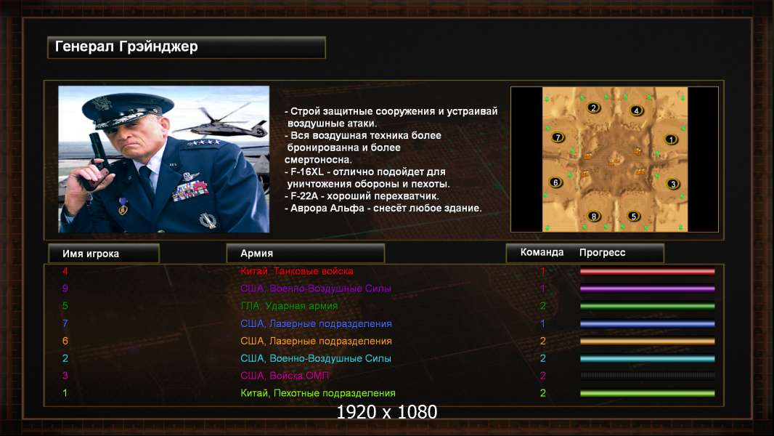The image size is (774, 436).
Task: Click the orange progress bar of player 6
Action: tap(647, 341)
